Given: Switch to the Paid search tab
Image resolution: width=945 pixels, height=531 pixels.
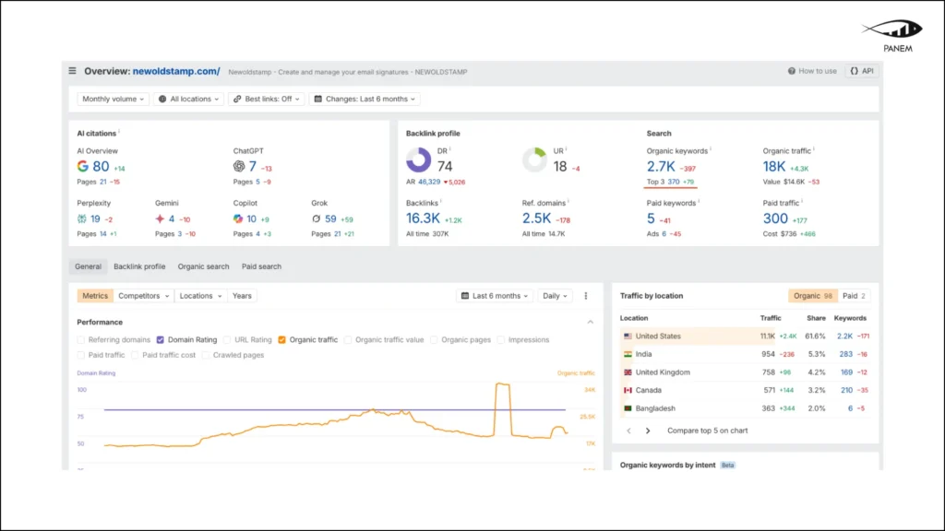Looking at the screenshot, I should 261,266.
